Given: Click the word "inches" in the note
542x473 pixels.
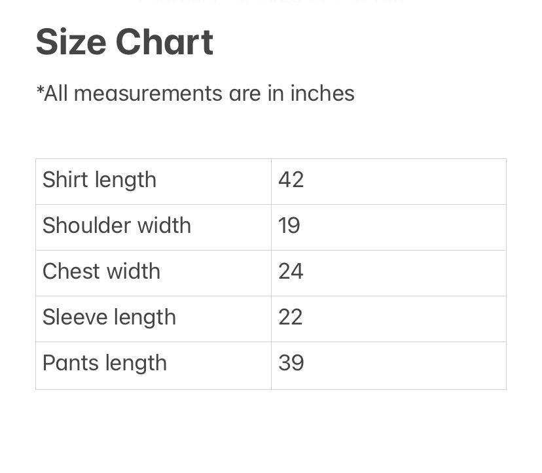Looking at the screenshot, I should click(322, 94).
